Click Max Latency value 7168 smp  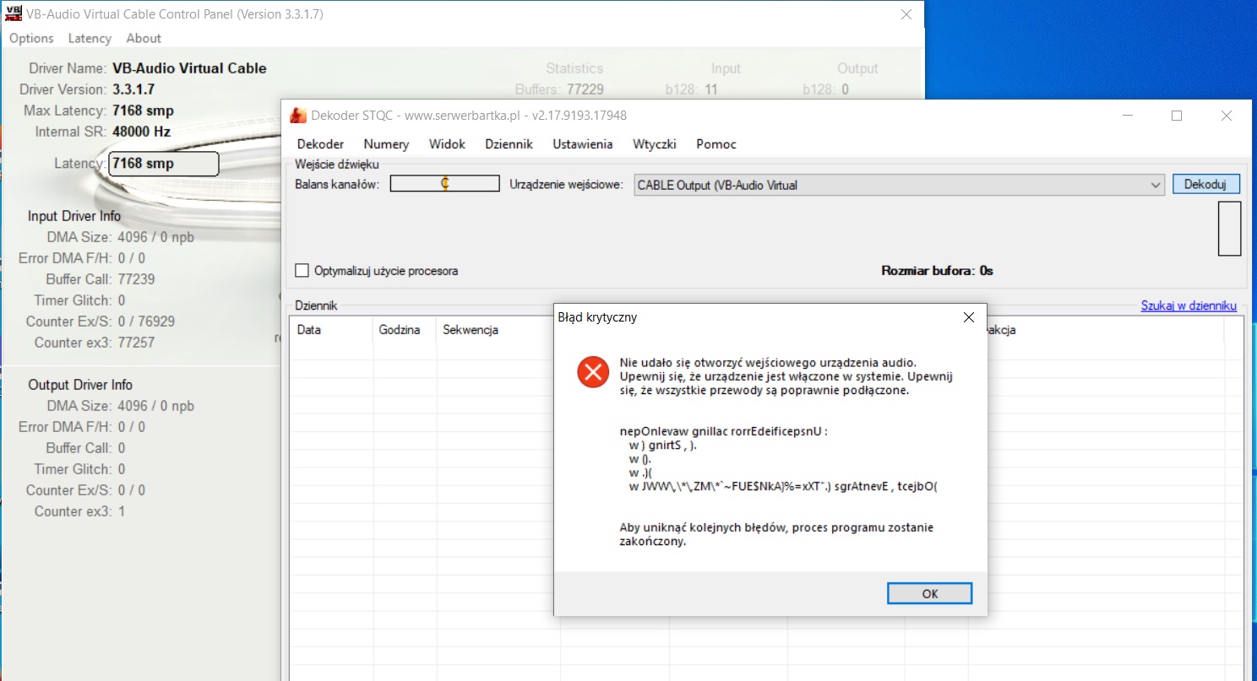(143, 111)
